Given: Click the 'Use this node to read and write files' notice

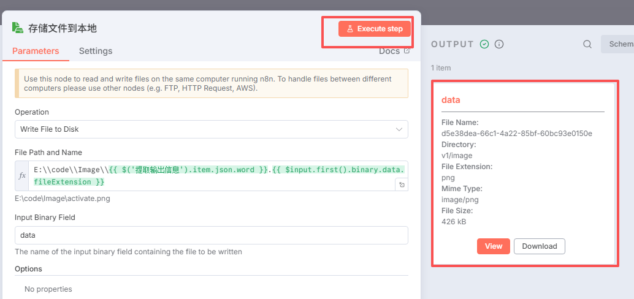Looking at the screenshot, I should point(211,83).
